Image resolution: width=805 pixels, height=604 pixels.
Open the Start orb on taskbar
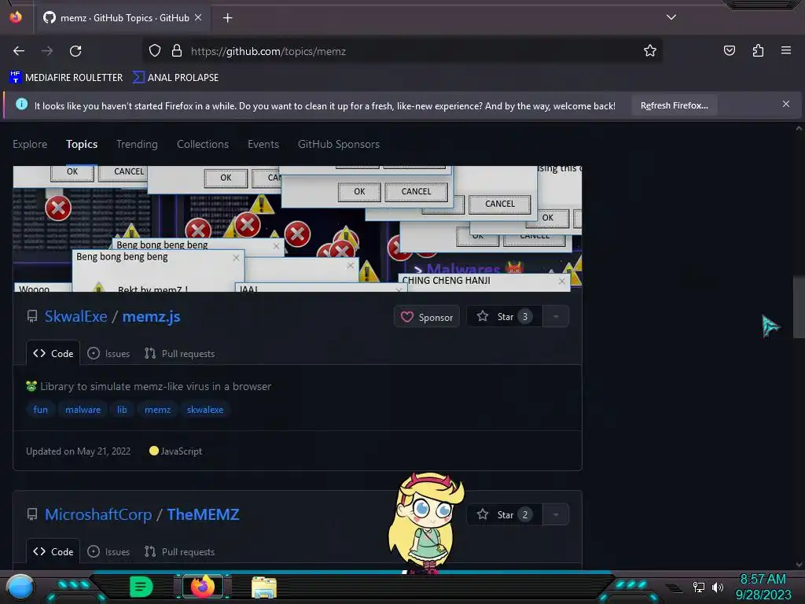pos(20,587)
